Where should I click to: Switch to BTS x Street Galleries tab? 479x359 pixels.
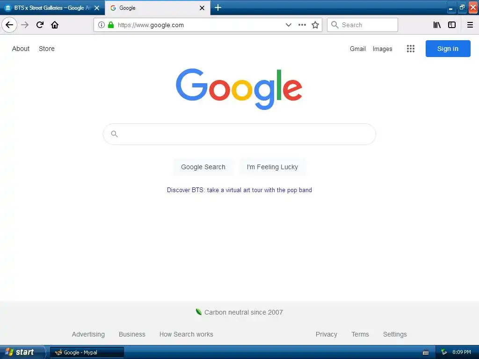tap(52, 8)
